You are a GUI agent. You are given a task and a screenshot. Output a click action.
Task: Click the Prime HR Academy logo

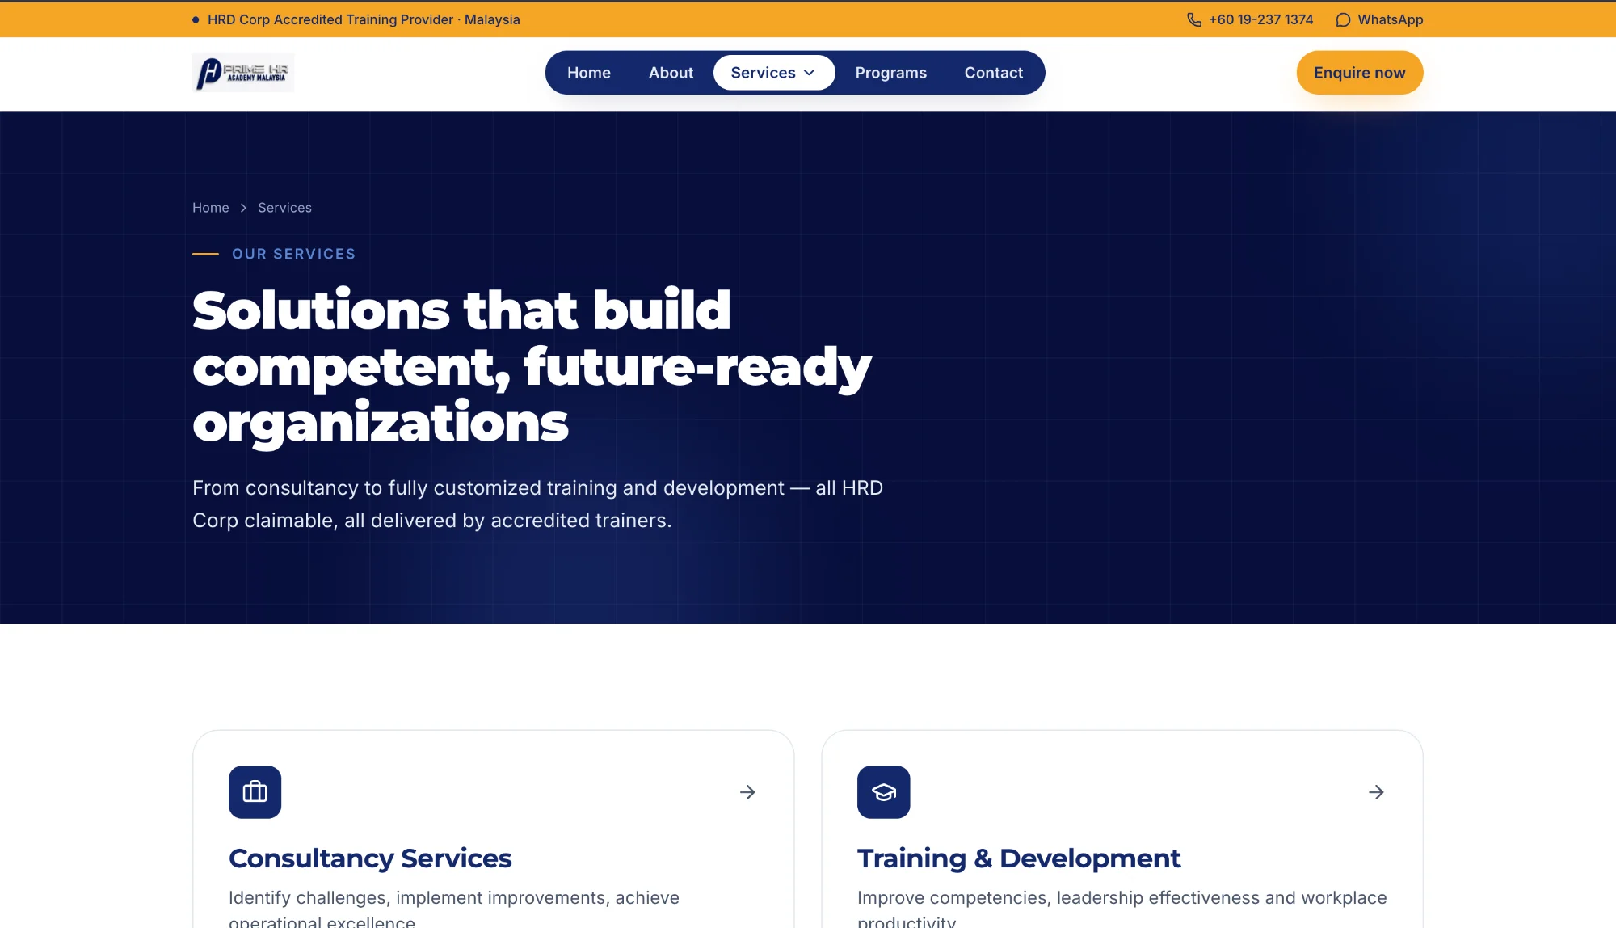(x=243, y=73)
